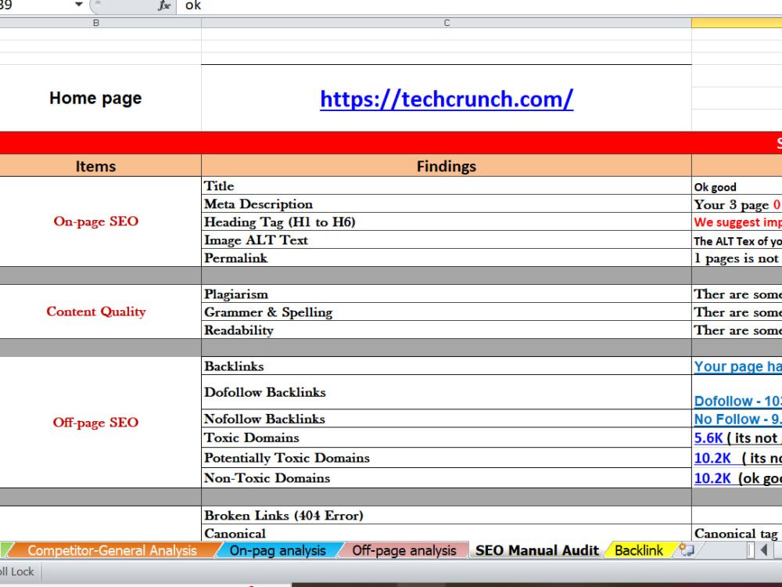Switch to On-pag analysis sheet tab
Screen dimensions: 782x587
pos(278,550)
